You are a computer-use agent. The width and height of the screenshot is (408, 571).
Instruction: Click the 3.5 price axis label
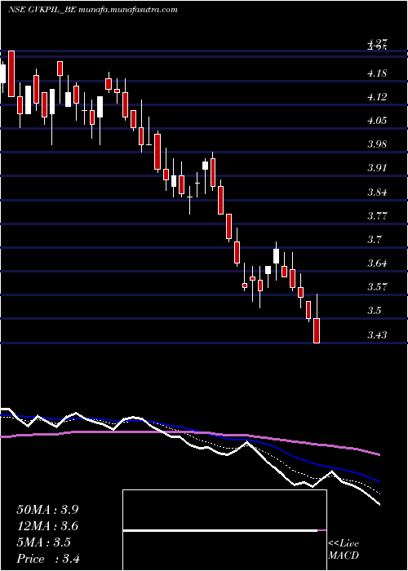click(x=375, y=311)
